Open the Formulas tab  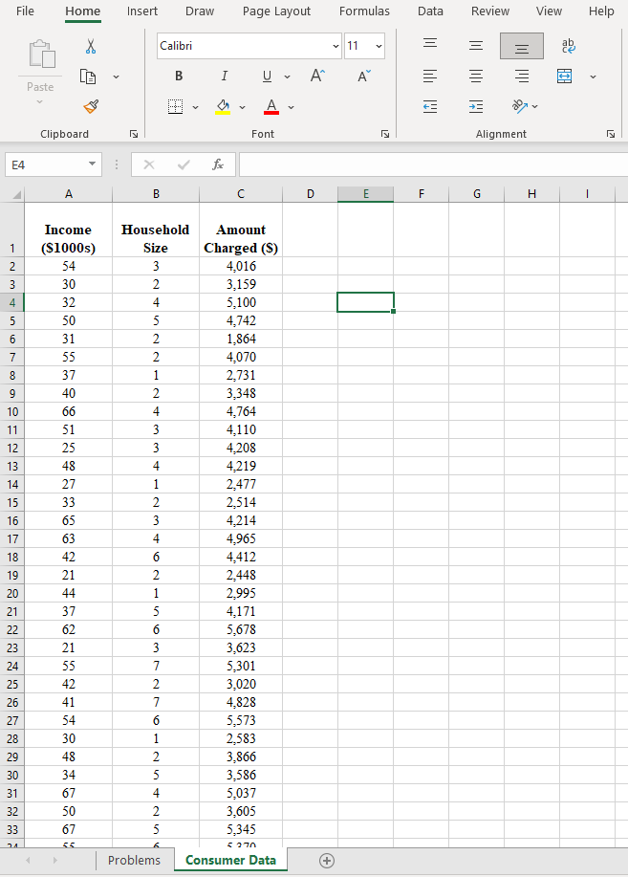(x=364, y=11)
